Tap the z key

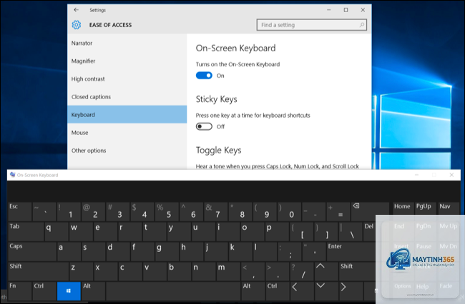tap(82, 271)
